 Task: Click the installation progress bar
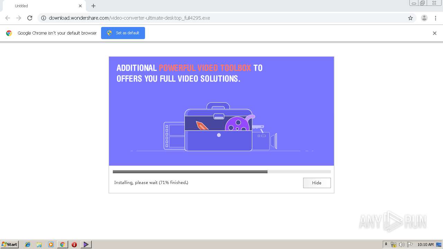pos(221,172)
